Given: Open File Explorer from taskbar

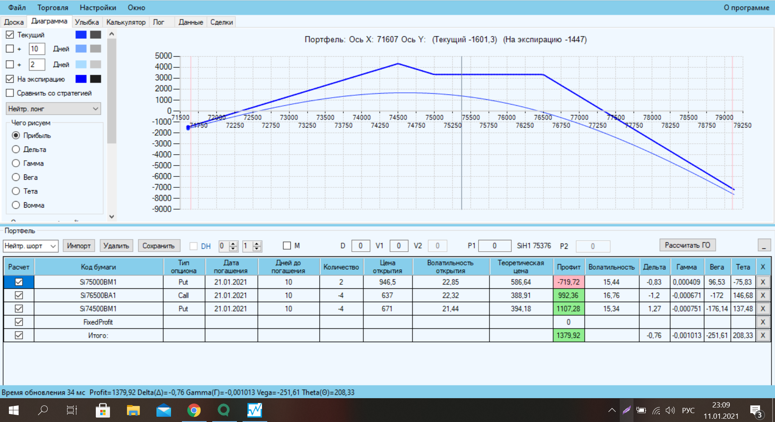Looking at the screenshot, I should pos(133,410).
